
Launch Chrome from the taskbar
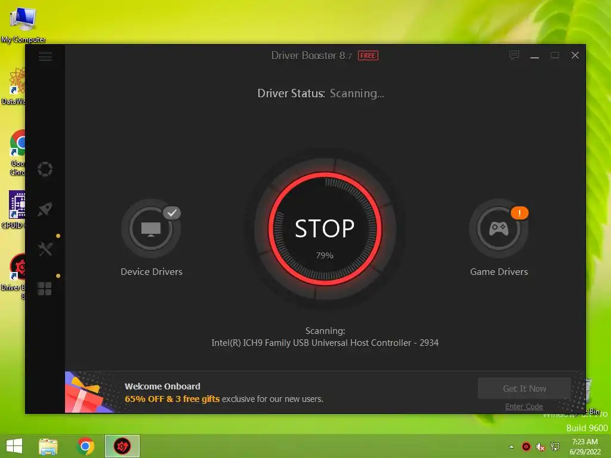[85, 446]
